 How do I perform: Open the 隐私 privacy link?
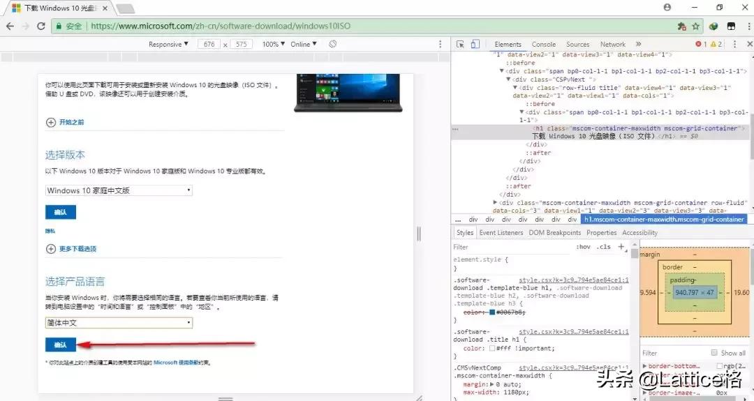point(50,231)
